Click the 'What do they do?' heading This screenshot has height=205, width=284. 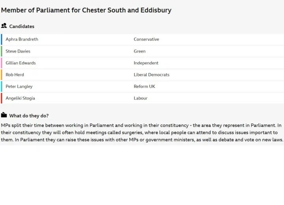point(29,116)
